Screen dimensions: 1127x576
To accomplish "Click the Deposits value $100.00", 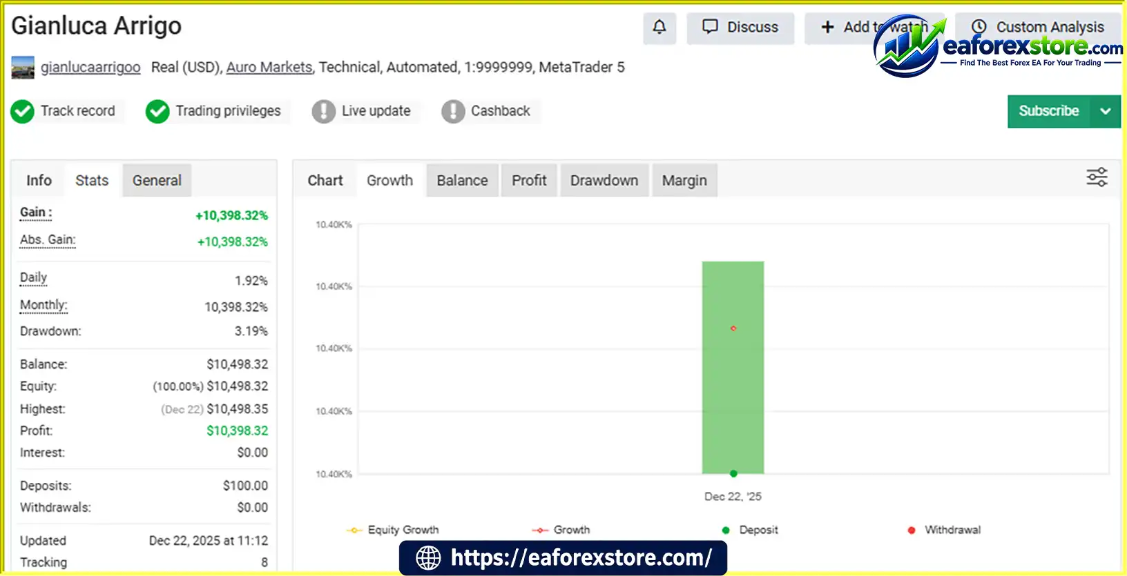I will 246,486.
